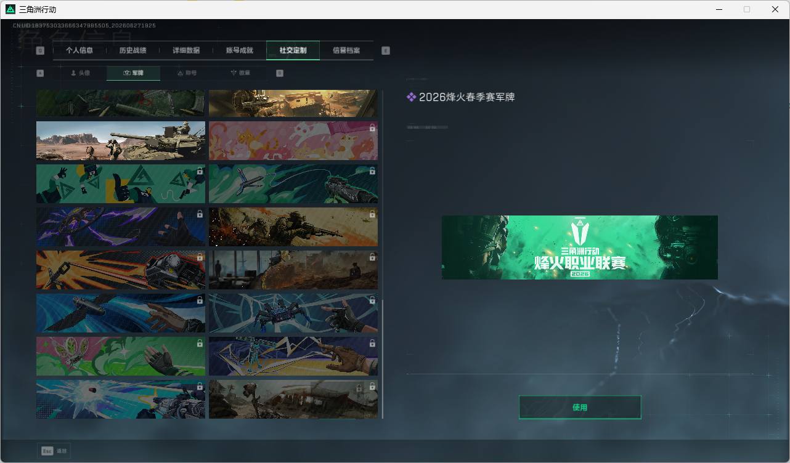Click the 三角洲行动 app icon in title bar
Image resolution: width=790 pixels, height=463 pixels.
coord(10,9)
